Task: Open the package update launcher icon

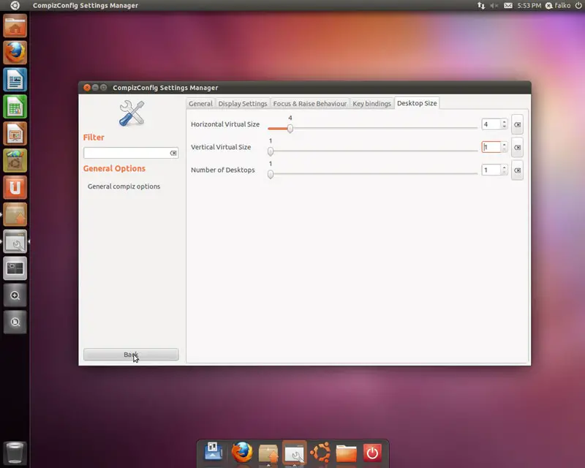Action: 15,214
